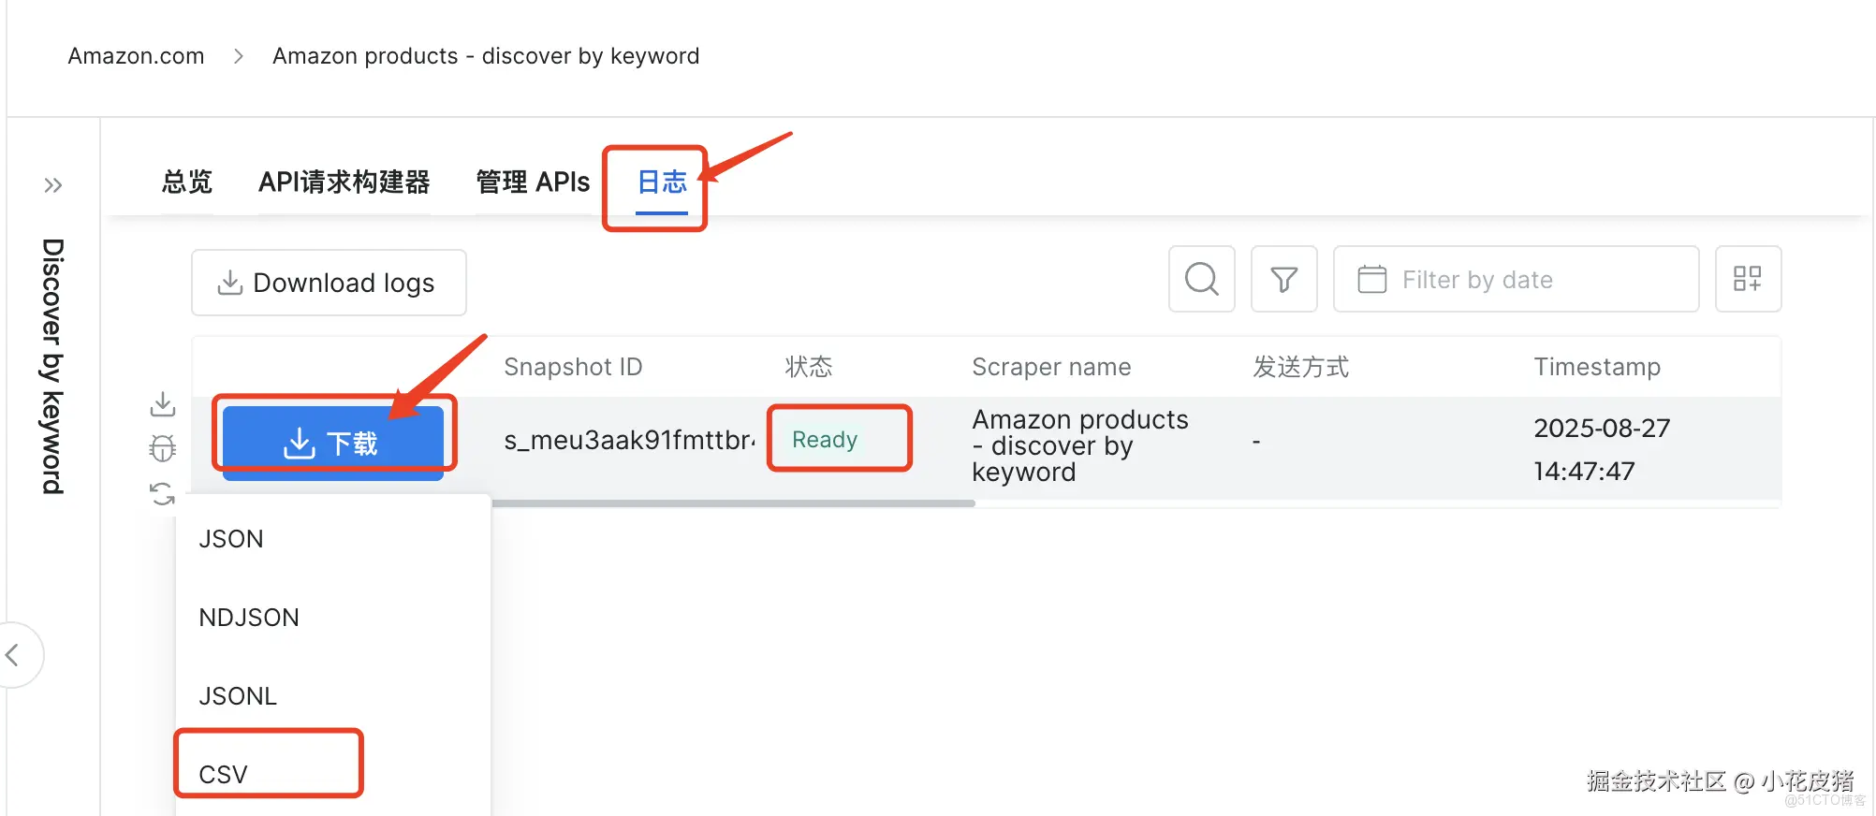Choose JSON from the download menu

coord(231,539)
